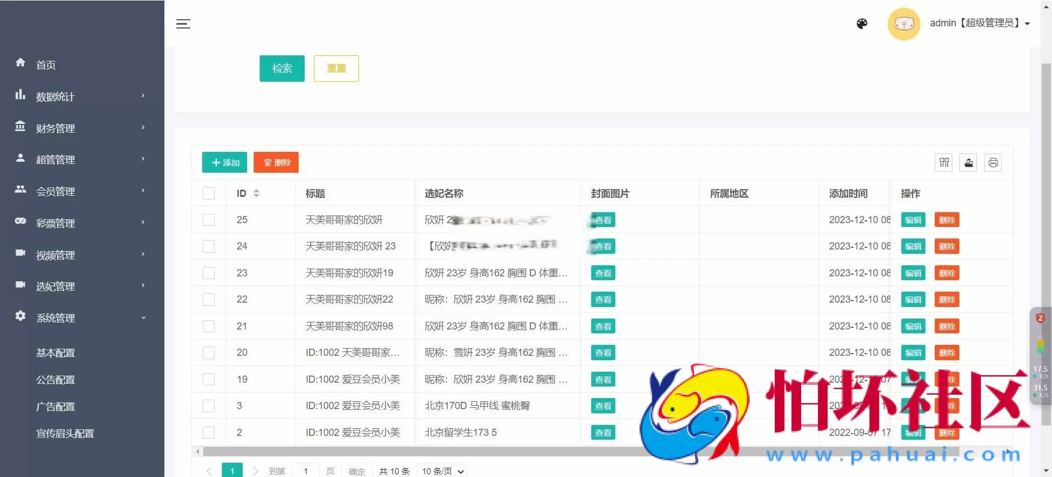Collapse the 系统管理 submenu arrow
This screenshot has width=1052, height=477.
(143, 317)
